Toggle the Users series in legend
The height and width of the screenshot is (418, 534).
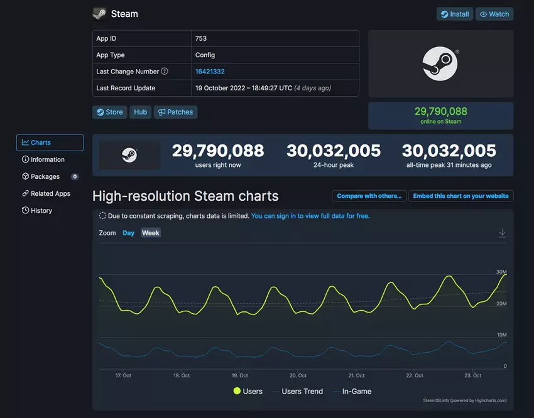click(x=248, y=391)
